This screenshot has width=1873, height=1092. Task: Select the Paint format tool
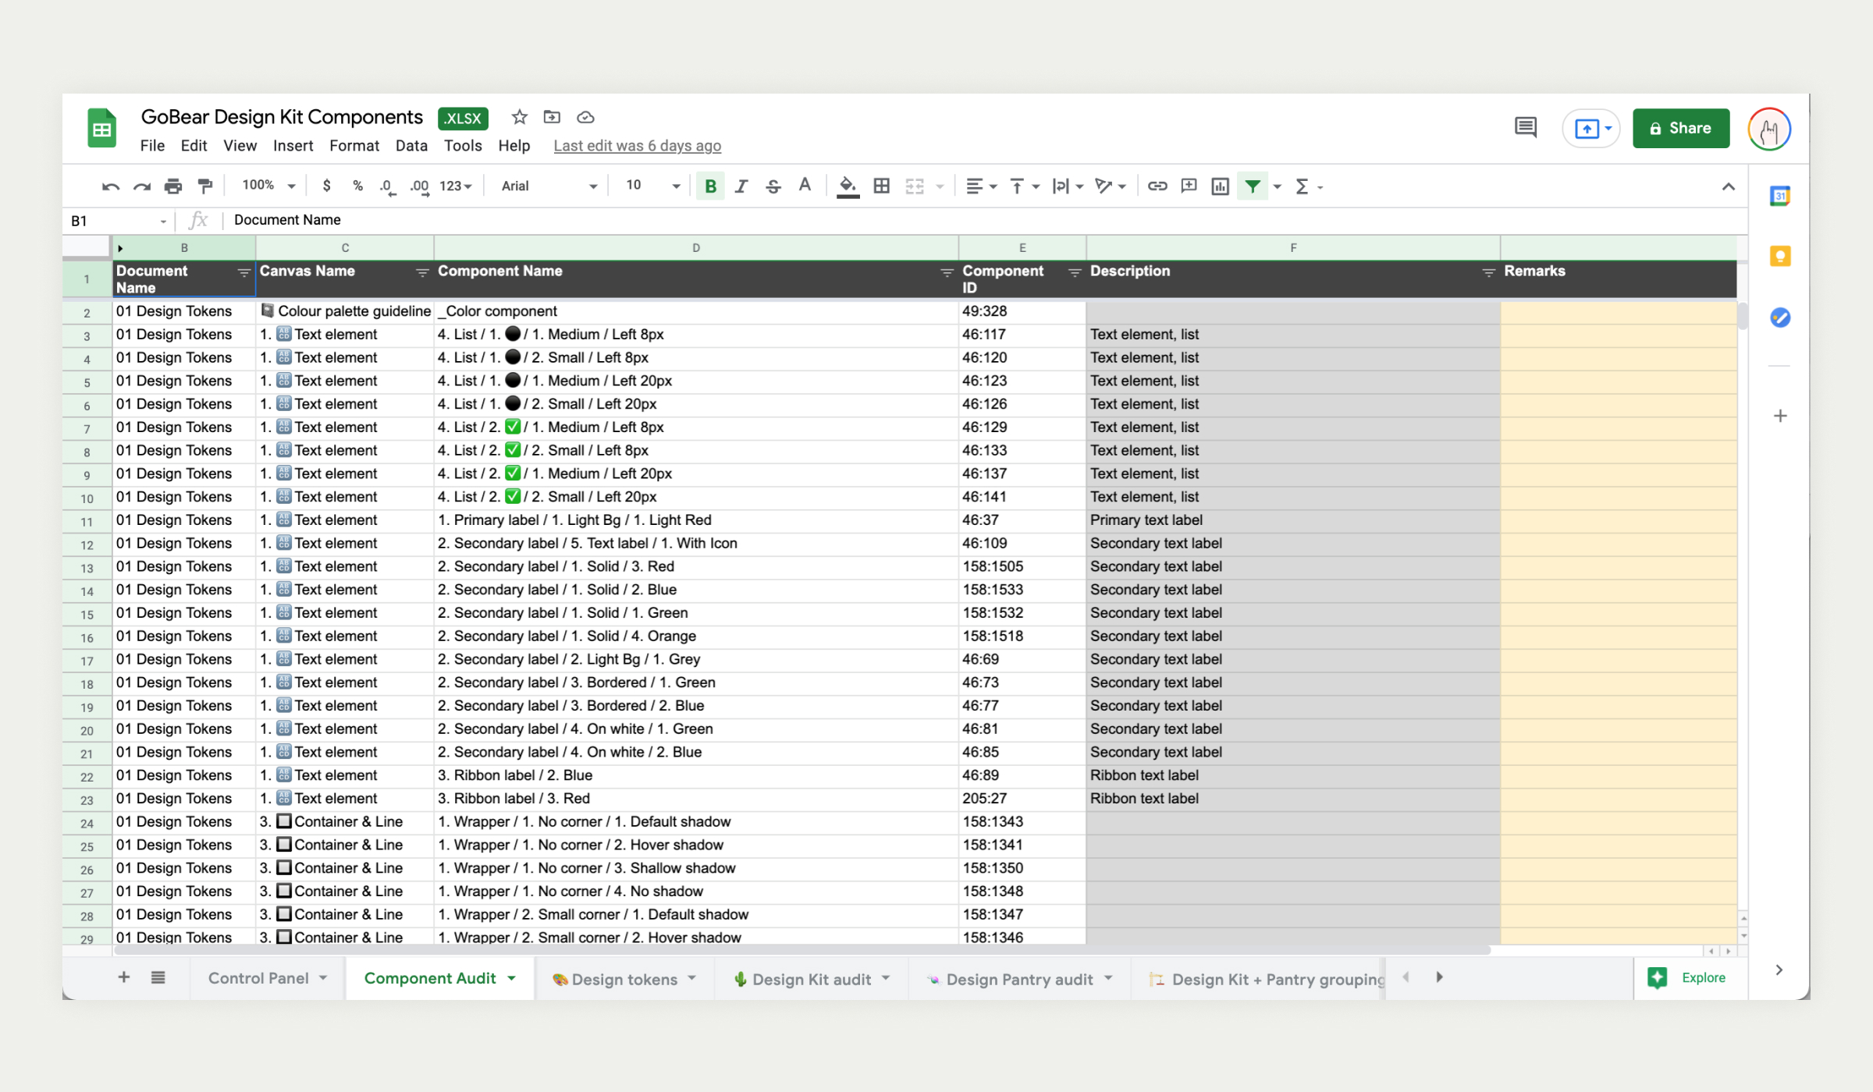[x=205, y=186]
